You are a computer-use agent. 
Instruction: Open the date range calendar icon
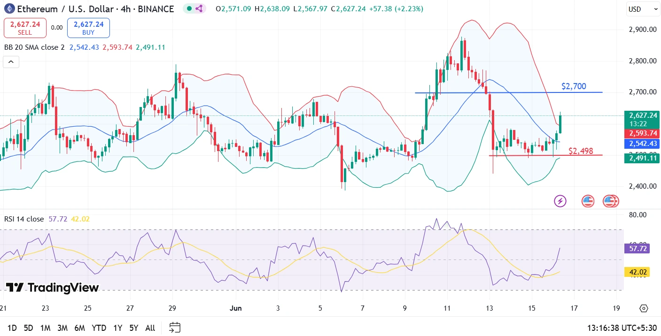(175, 327)
